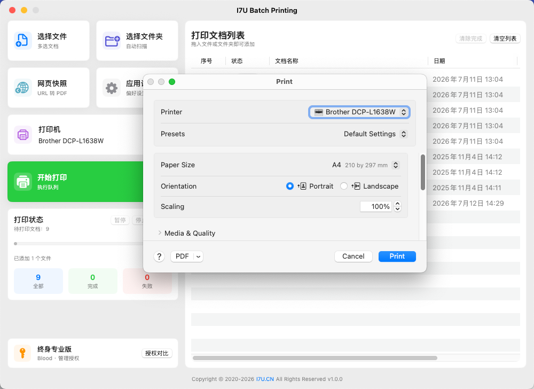Click the print progress bar in 打印状态
Viewport: 534px width, 389px height.
click(x=78, y=244)
